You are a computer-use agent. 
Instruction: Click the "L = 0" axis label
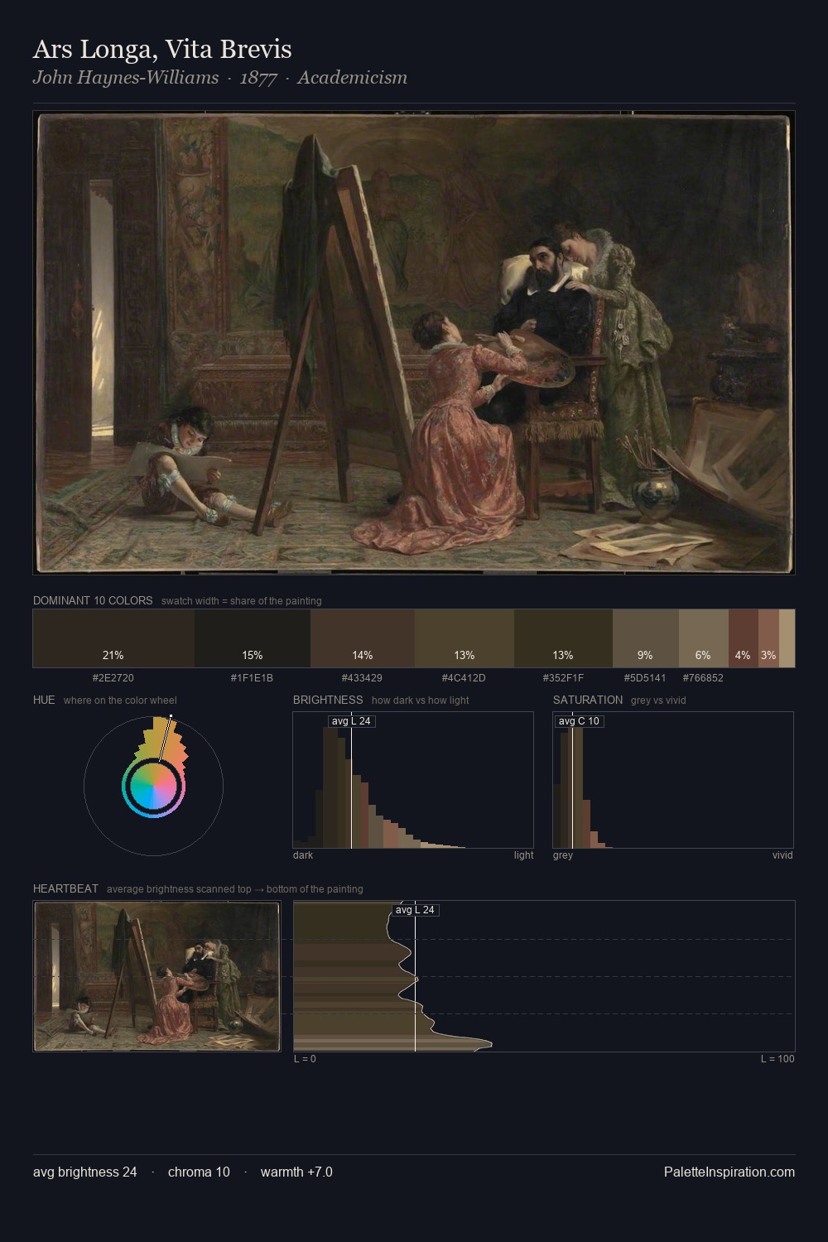pos(305,1059)
